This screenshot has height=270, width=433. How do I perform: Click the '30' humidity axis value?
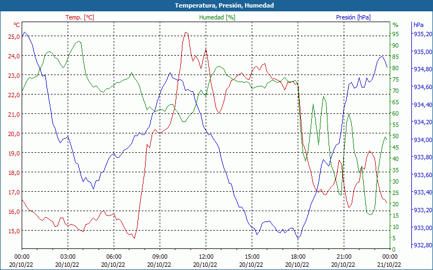[396, 181]
